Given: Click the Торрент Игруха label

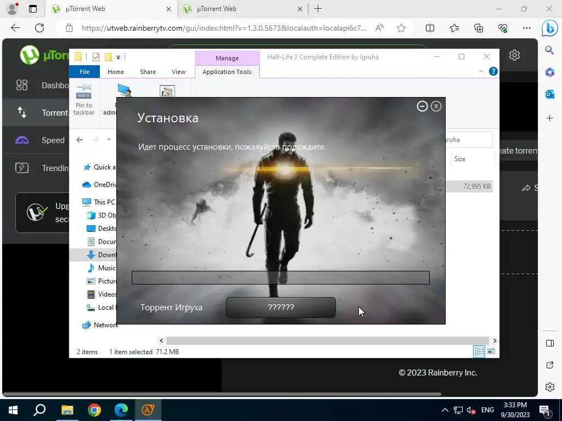Looking at the screenshot, I should (x=171, y=307).
